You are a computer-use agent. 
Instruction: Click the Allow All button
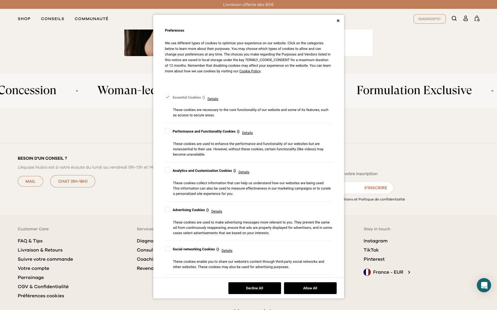pyautogui.click(x=310, y=288)
